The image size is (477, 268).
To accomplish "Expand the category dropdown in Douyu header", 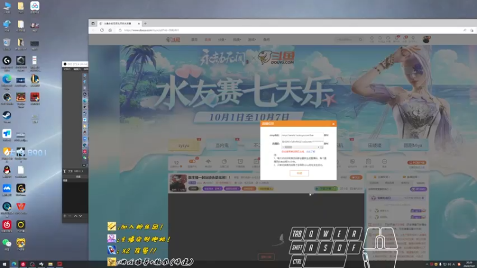I will [x=222, y=39].
